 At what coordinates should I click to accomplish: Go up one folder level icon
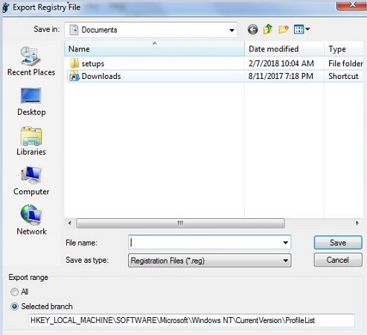tap(268, 30)
